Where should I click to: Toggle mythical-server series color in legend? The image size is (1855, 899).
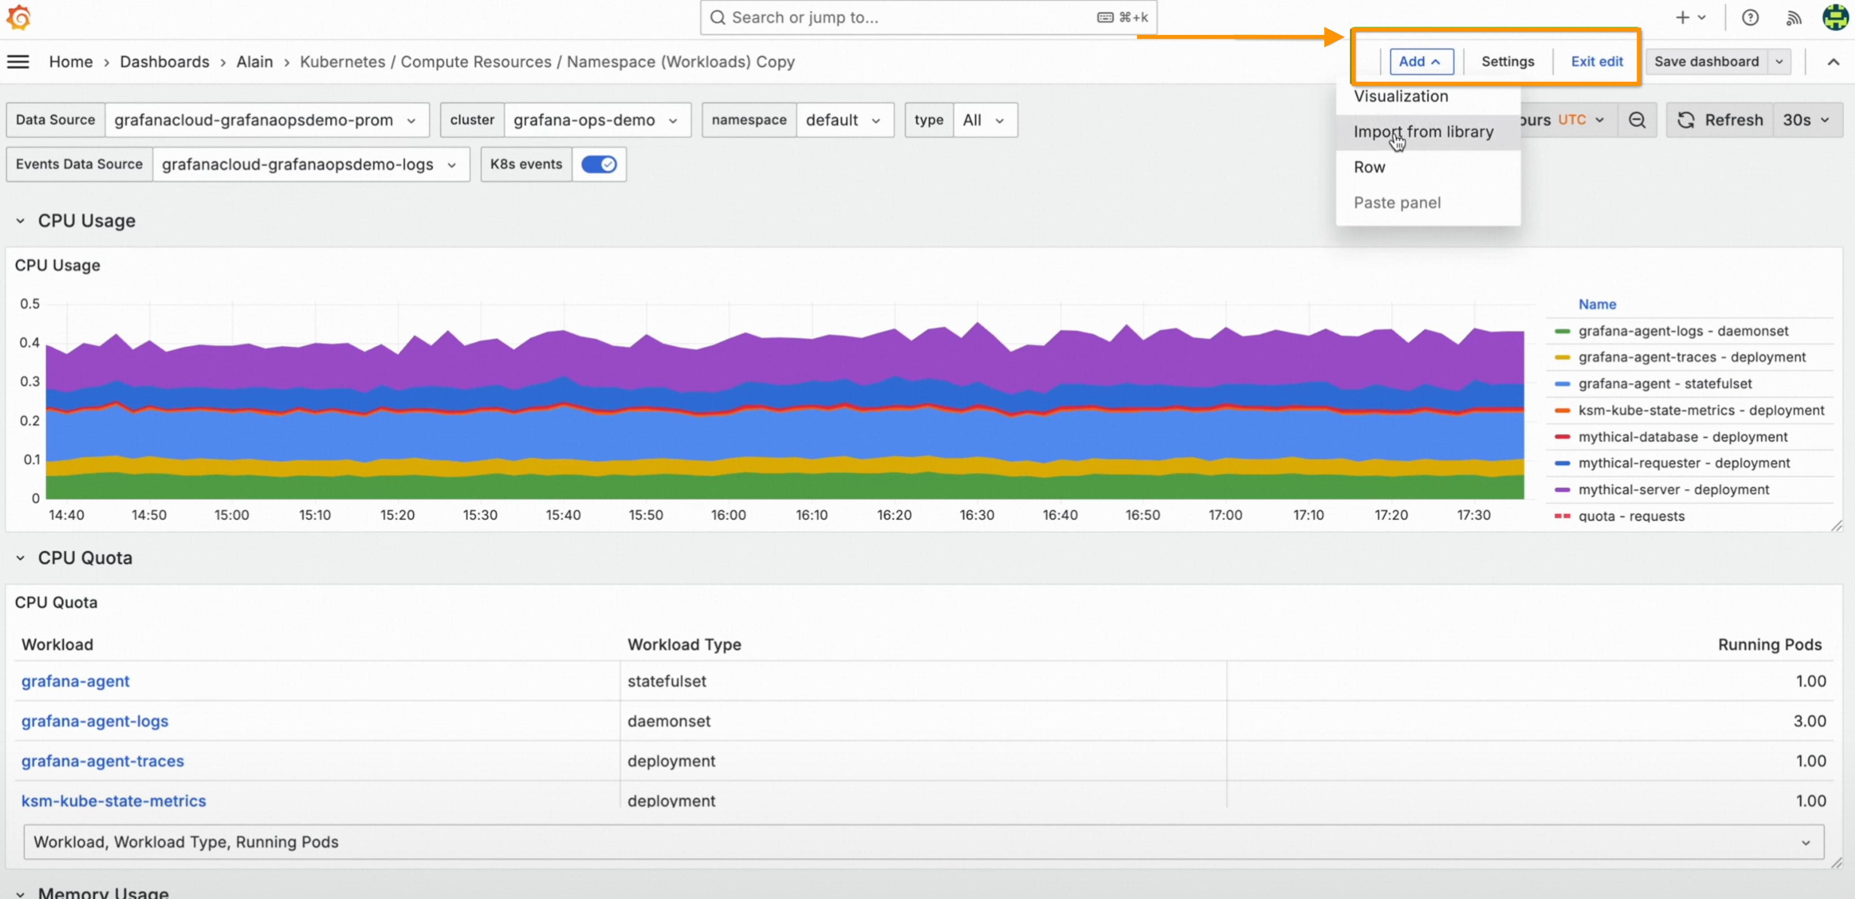[x=1562, y=489]
